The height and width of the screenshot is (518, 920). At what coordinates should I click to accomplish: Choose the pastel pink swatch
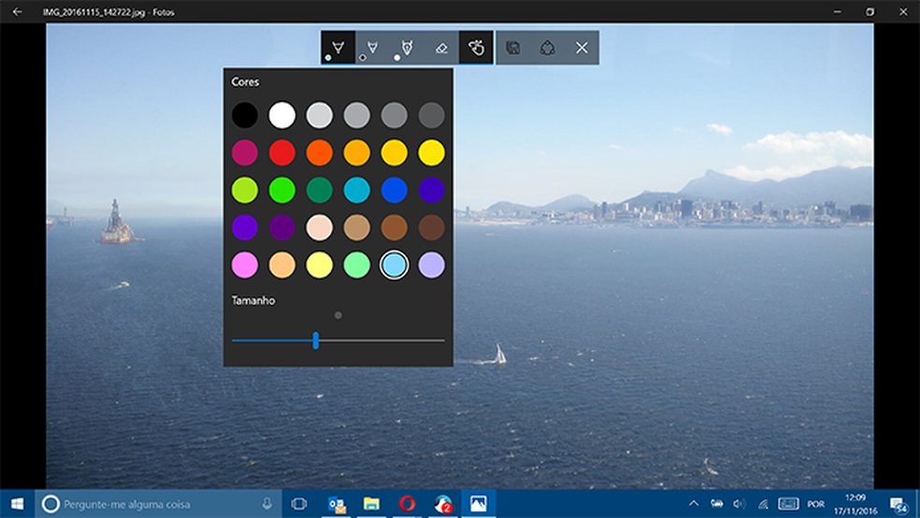(245, 266)
